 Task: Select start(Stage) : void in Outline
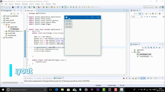click(x=145, y=54)
